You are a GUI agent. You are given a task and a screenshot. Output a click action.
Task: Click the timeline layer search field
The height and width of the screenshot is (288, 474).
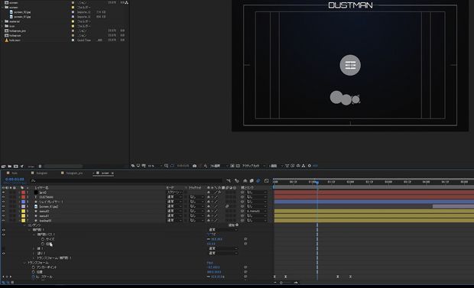pyautogui.click(x=126, y=180)
